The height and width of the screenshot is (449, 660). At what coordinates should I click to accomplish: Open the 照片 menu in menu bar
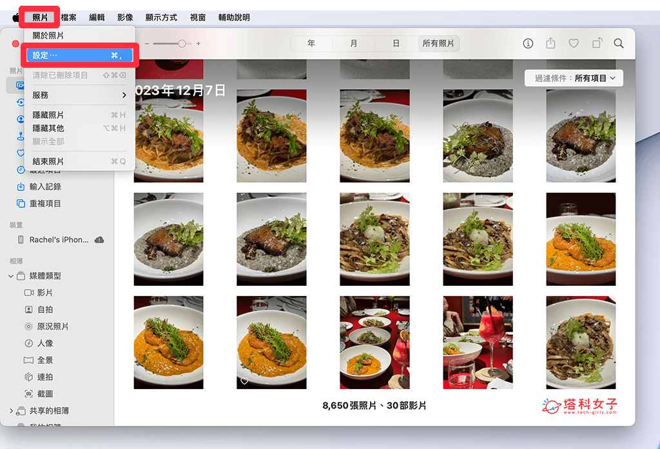40,17
